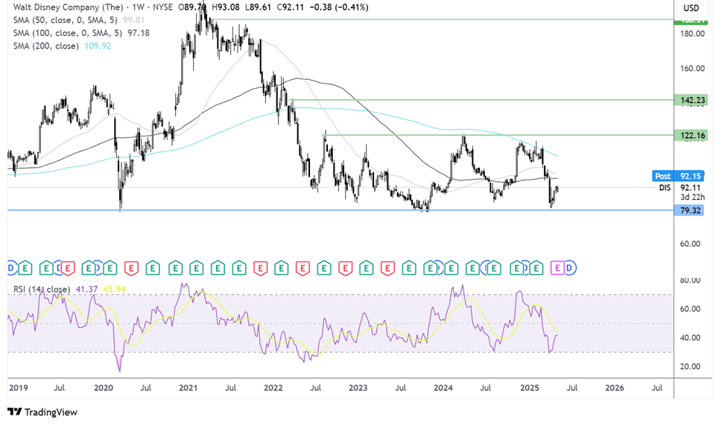This screenshot has height=425, width=725.
Task: Click the H93.08 high value
Action: [226, 7]
